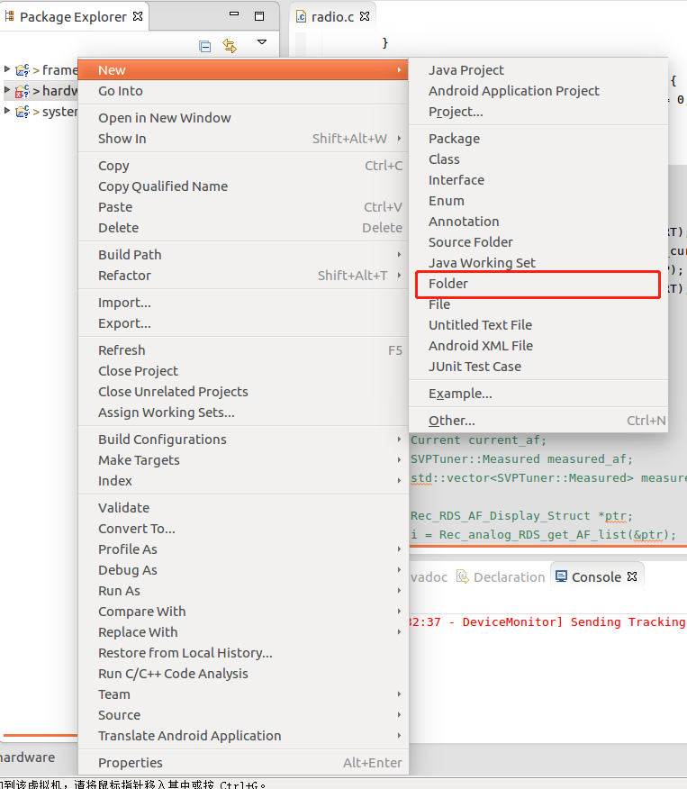Expand the system project tree node

[7, 110]
